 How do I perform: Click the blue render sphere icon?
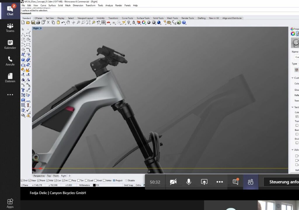[159, 23]
